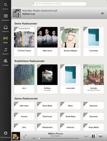Open The Deer Tracks radio station
Screen dimensions: 107x141
[24, 41]
